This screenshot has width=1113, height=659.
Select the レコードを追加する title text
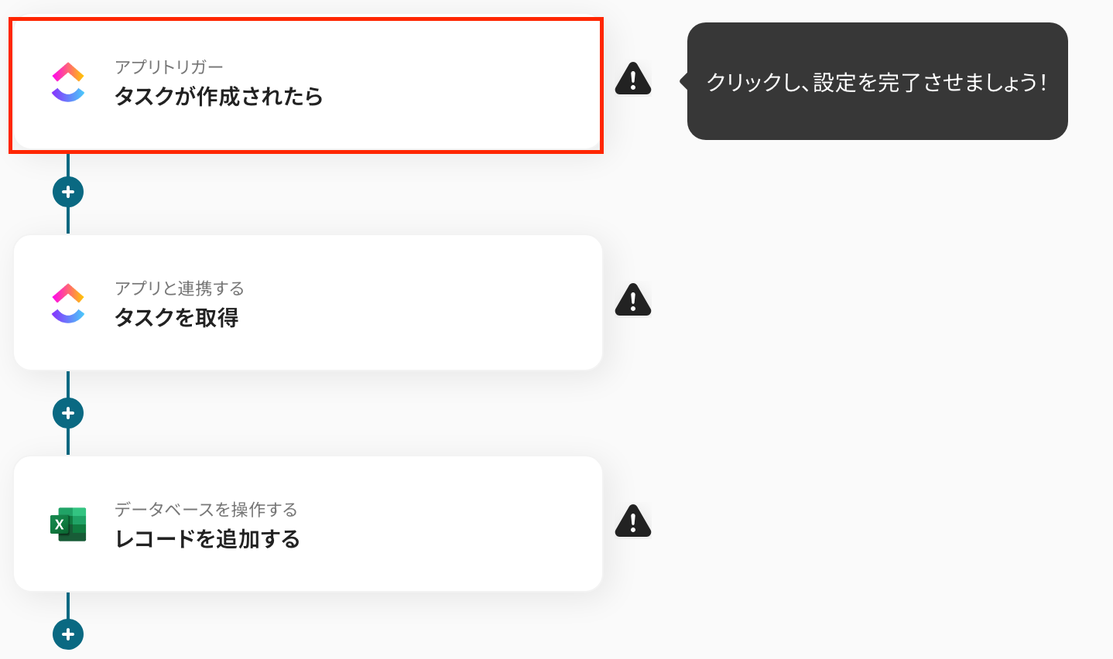207,539
